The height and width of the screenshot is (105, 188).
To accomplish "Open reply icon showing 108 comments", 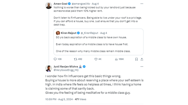I will tap(55, 59).
